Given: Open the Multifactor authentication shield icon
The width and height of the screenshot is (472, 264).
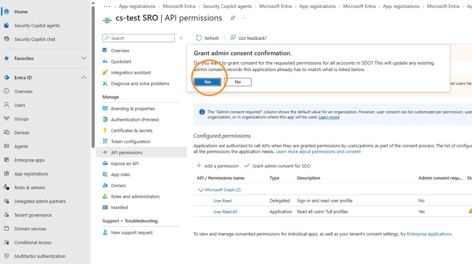Looking at the screenshot, I should point(7,256).
